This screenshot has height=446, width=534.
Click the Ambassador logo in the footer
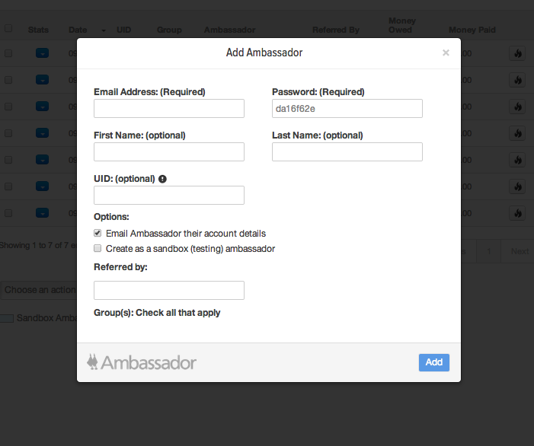[142, 362]
